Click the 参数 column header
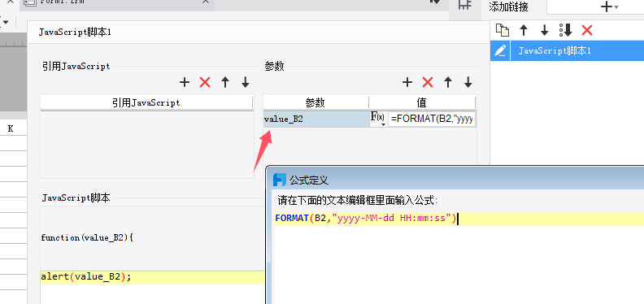This screenshot has height=304, width=644. click(315, 102)
